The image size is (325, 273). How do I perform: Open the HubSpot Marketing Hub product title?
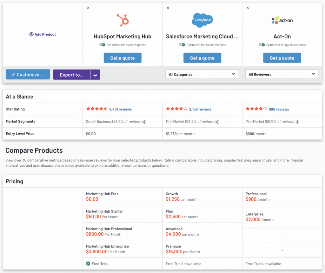pyautogui.click(x=123, y=37)
